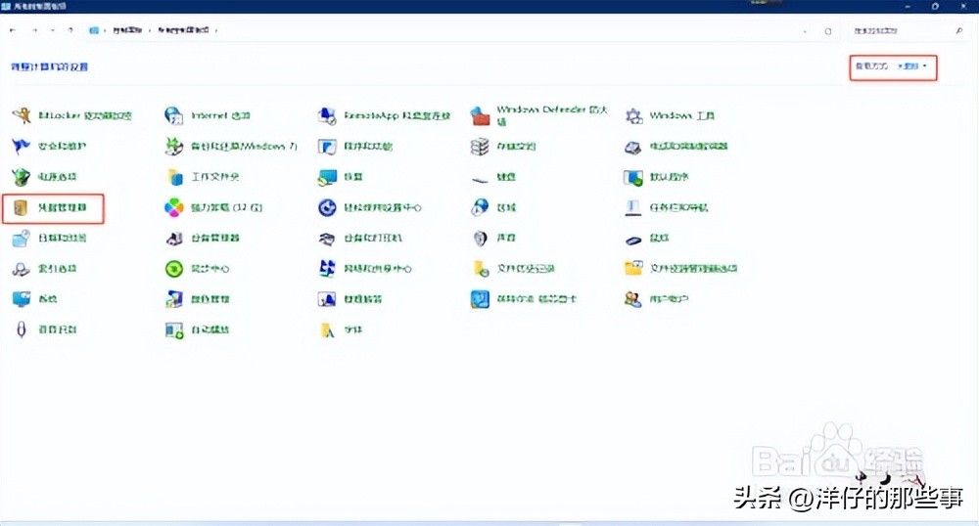Image resolution: width=979 pixels, height=526 pixels.
Task: Open Storage Spaces stacked drives item
Action: (x=503, y=146)
